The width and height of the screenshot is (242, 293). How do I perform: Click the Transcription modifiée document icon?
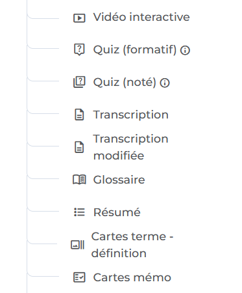click(79, 147)
